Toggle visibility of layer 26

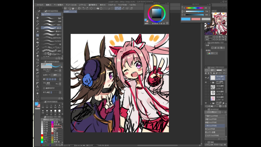pyautogui.click(x=206, y=78)
